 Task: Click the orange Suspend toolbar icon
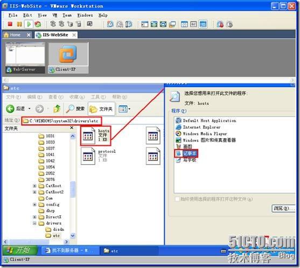[19, 24]
